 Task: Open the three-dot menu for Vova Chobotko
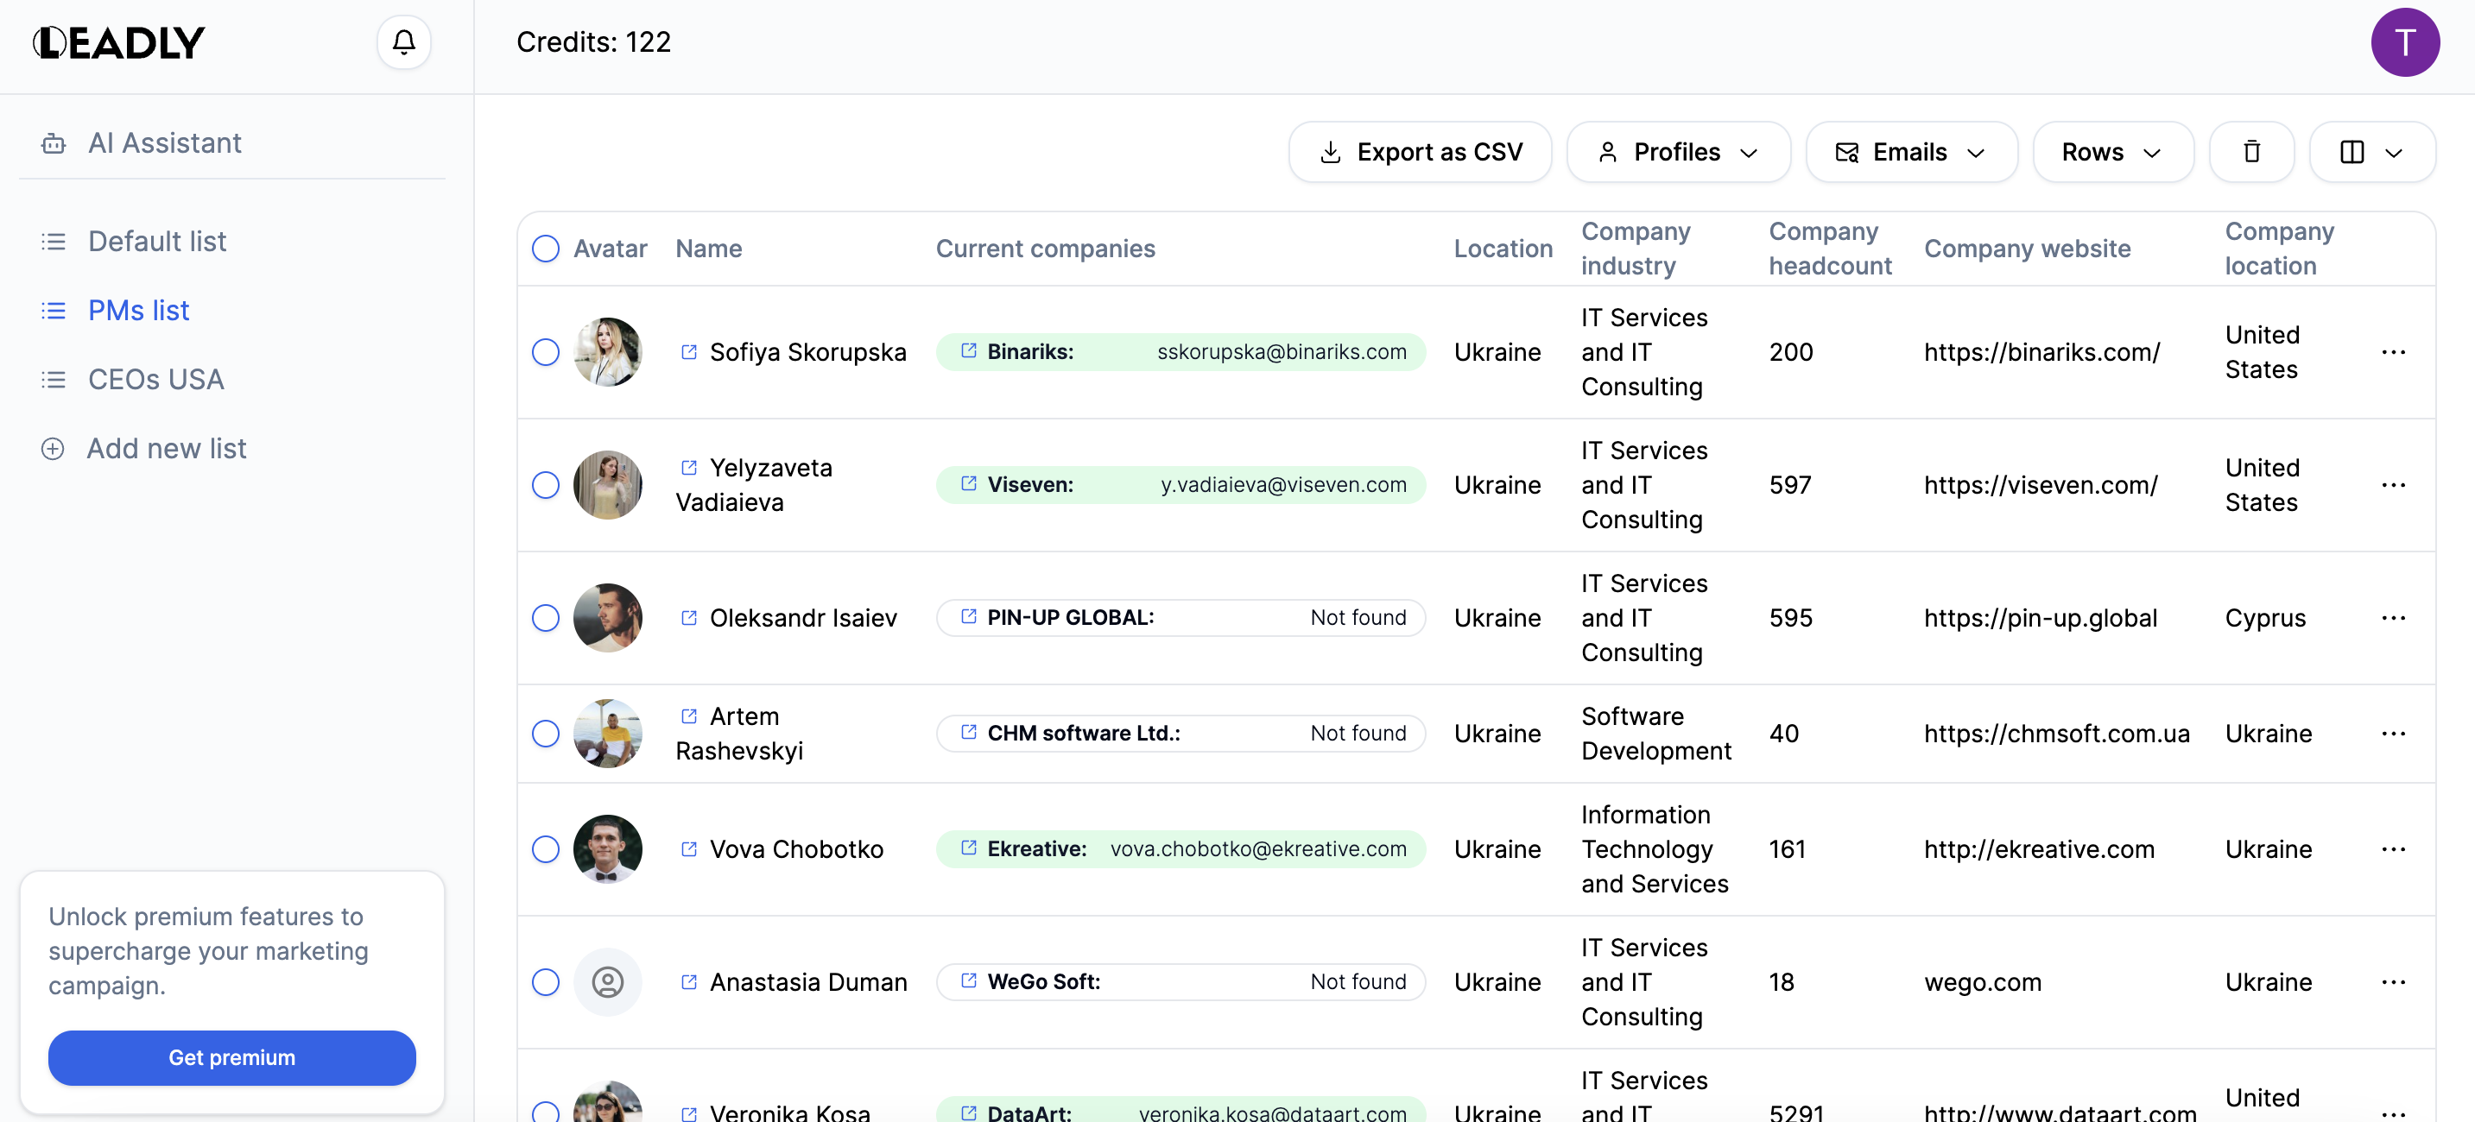point(2393,849)
